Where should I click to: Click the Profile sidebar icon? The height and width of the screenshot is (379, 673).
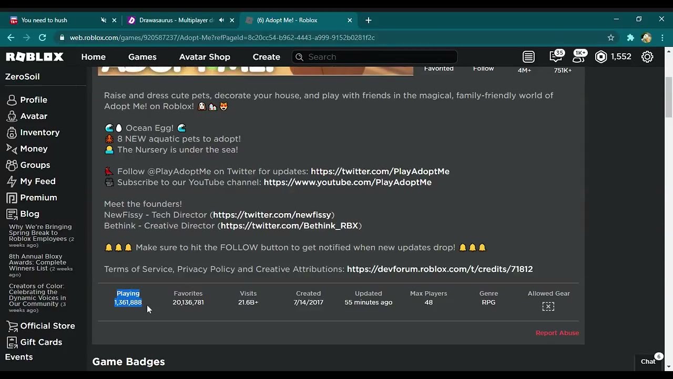point(12,100)
